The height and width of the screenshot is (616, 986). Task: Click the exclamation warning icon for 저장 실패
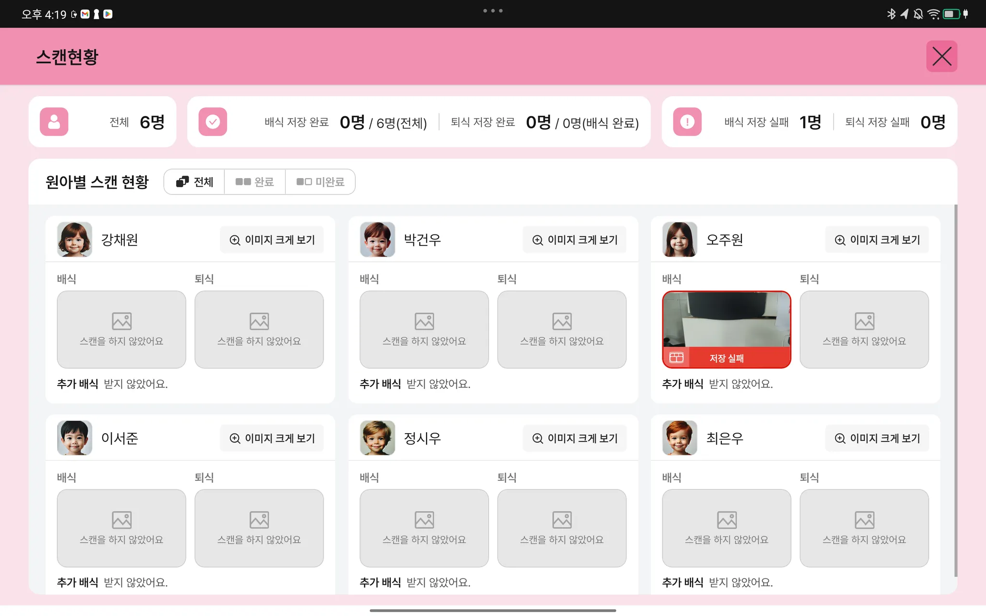click(x=687, y=122)
